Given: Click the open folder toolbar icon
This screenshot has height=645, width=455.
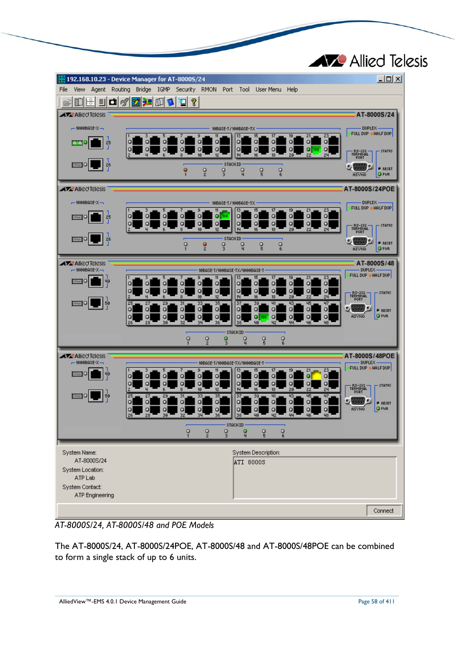Looking at the screenshot, I should [x=67, y=102].
